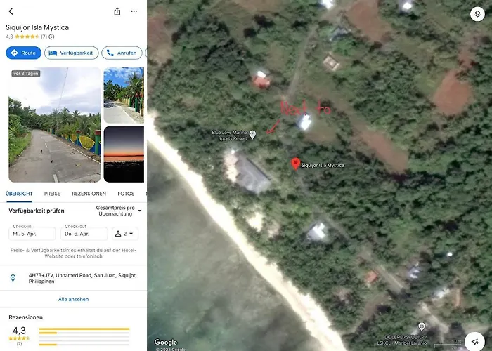Screen dimensions: 492x351
Task: Toggle the map layers button
Action: 477,14
